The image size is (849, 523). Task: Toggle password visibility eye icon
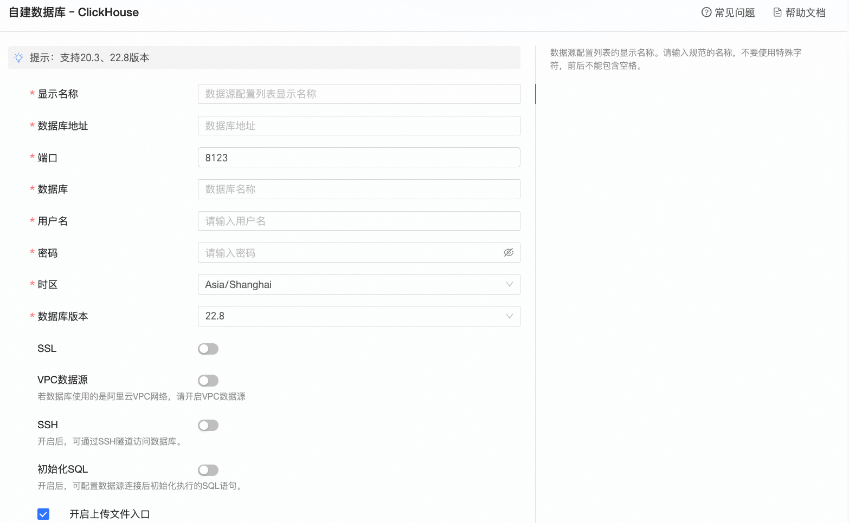coord(509,253)
